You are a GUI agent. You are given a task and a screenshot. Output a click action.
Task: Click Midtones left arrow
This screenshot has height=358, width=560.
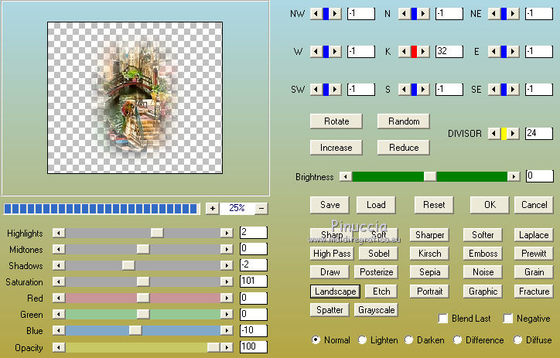click(59, 249)
